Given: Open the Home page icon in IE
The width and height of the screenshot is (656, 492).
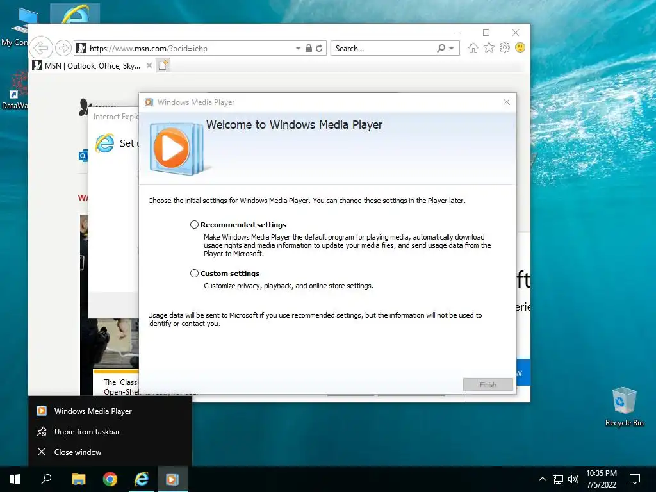Looking at the screenshot, I should click(x=473, y=47).
